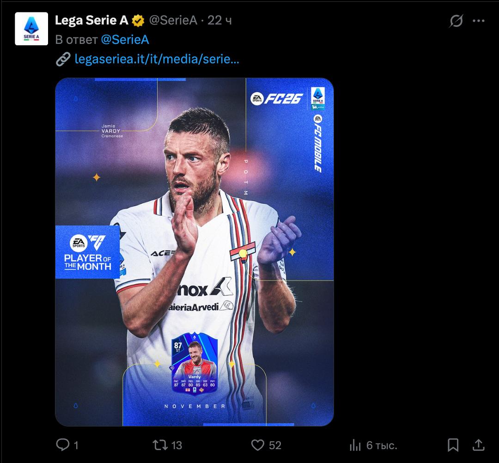Click the like count showing 52
The image size is (499, 463).
[275, 445]
